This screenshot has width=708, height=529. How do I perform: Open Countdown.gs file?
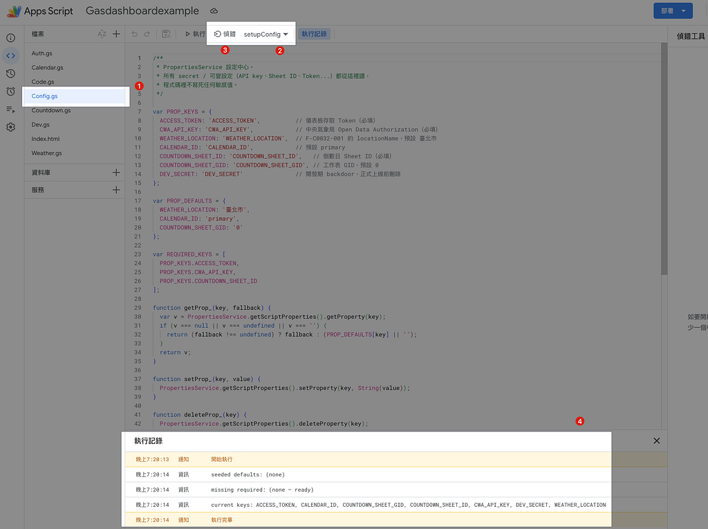pos(51,110)
